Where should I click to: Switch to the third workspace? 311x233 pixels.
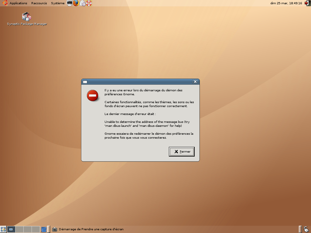pos(28,229)
